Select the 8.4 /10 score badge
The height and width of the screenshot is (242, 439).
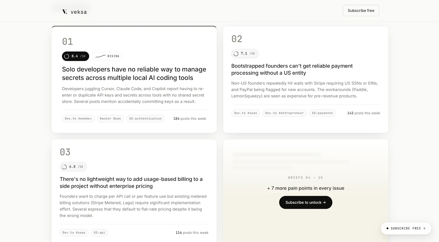75,56
